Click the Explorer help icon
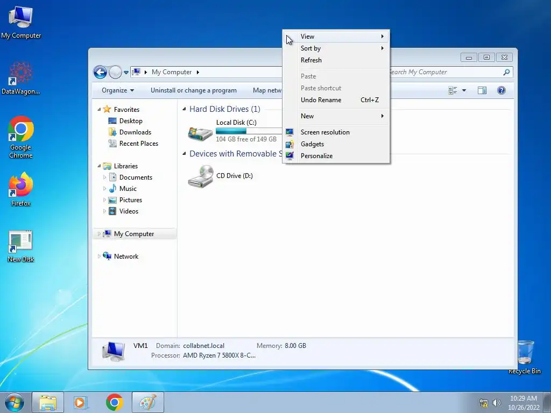This screenshot has height=413, width=551. (501, 90)
